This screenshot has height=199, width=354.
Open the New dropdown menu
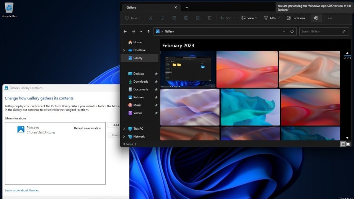point(132,18)
